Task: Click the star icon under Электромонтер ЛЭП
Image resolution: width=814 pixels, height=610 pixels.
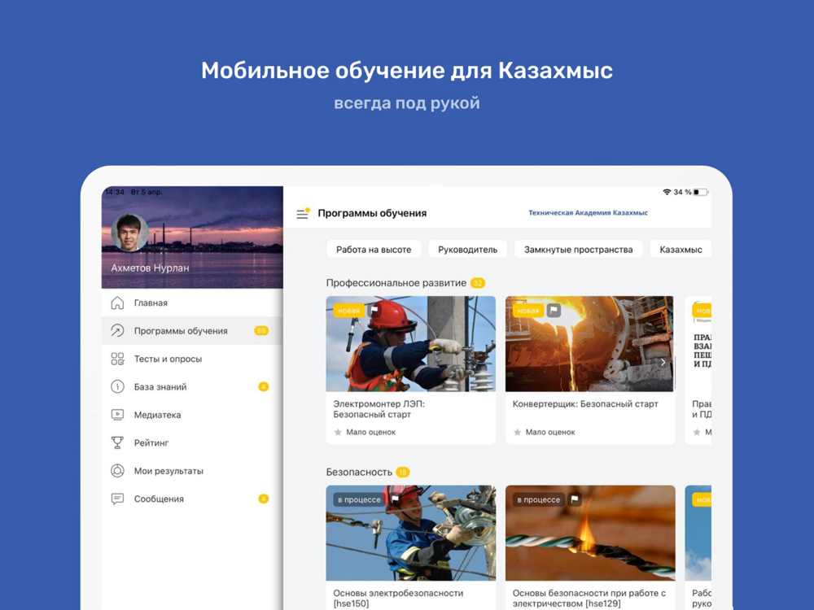Action: pos(338,432)
